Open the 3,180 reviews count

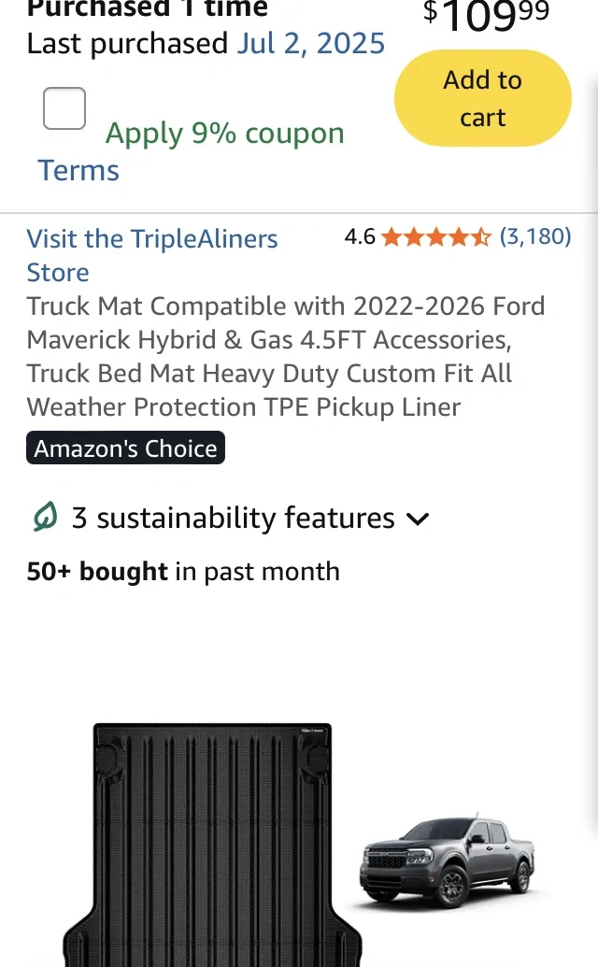click(x=535, y=236)
